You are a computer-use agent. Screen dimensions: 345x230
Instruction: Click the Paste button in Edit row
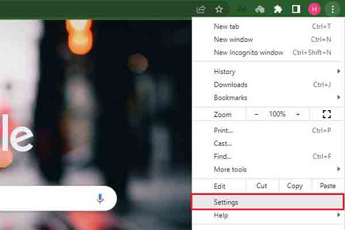pyautogui.click(x=328, y=186)
